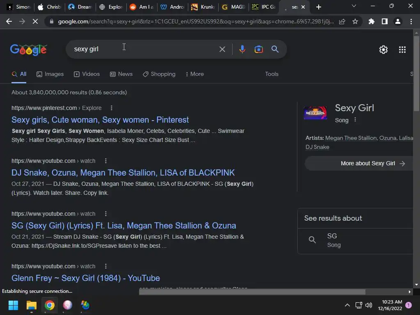Open options dots beside Song label

coord(355,120)
